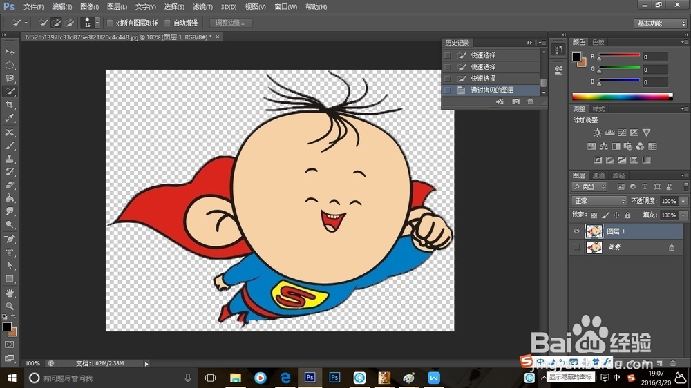Add Levels adjustment icon

(x=610, y=133)
